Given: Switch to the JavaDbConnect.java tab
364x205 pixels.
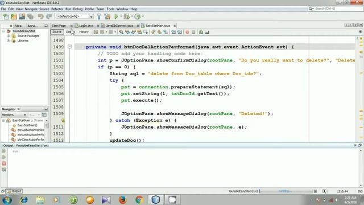Looking at the screenshot, I should 119,26.
